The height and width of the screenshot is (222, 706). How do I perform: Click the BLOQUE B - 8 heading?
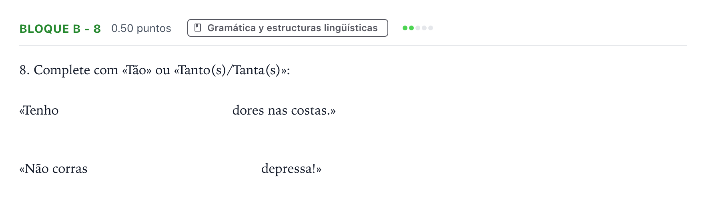pyautogui.click(x=60, y=29)
